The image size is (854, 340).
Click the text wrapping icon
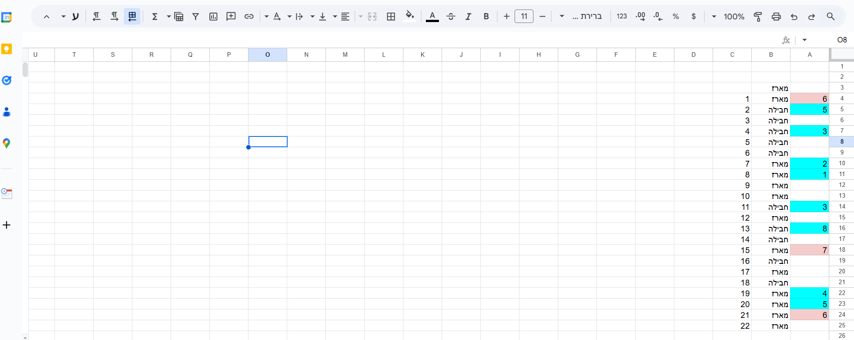299,17
